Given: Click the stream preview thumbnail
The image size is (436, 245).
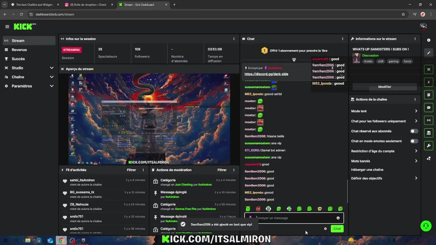Looking at the screenshot, I should (149, 119).
